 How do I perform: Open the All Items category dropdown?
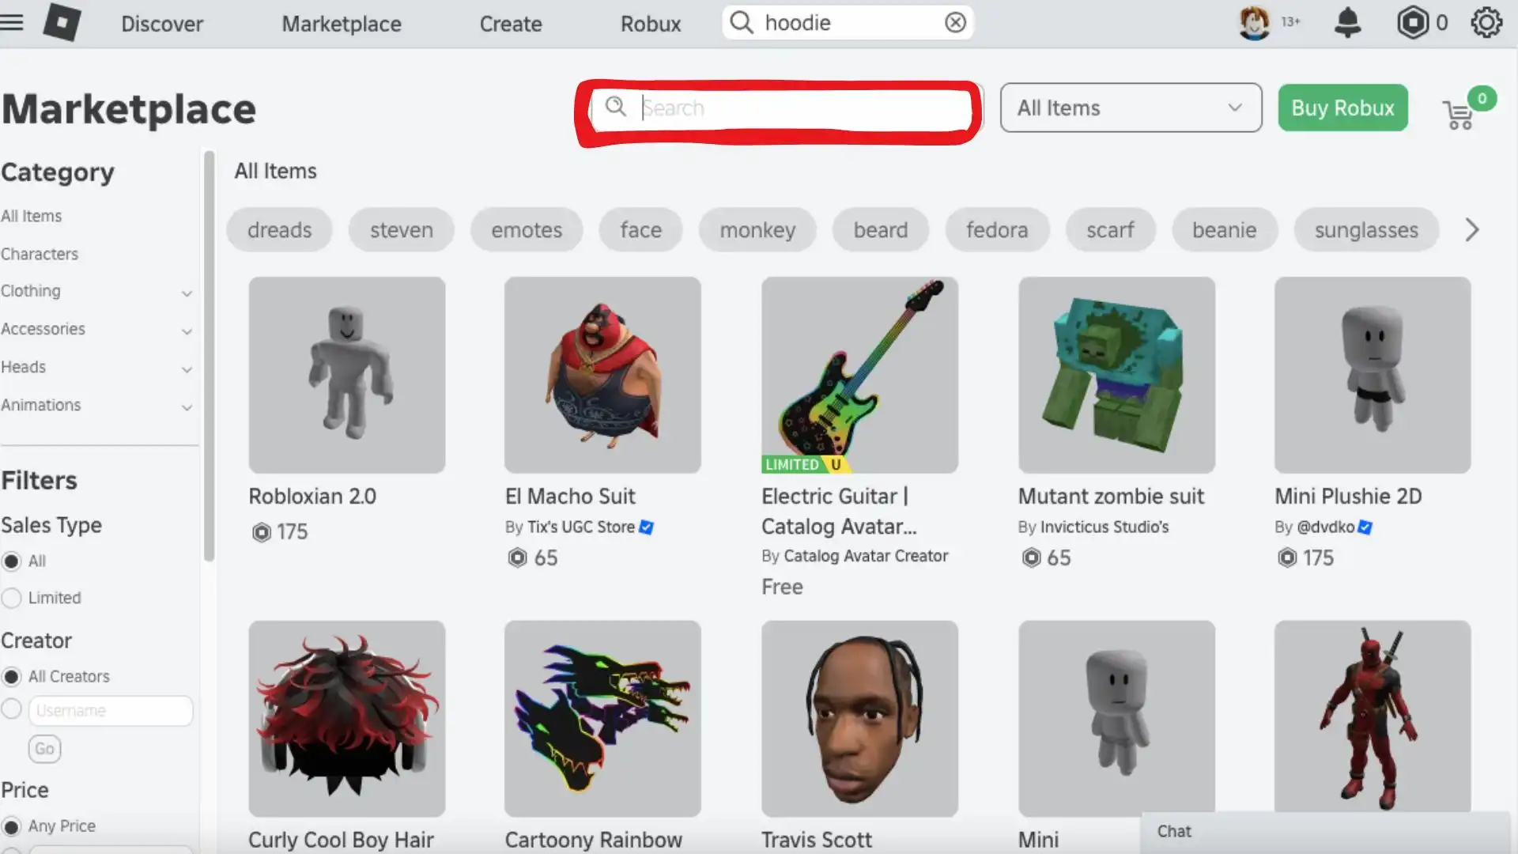[1131, 108]
